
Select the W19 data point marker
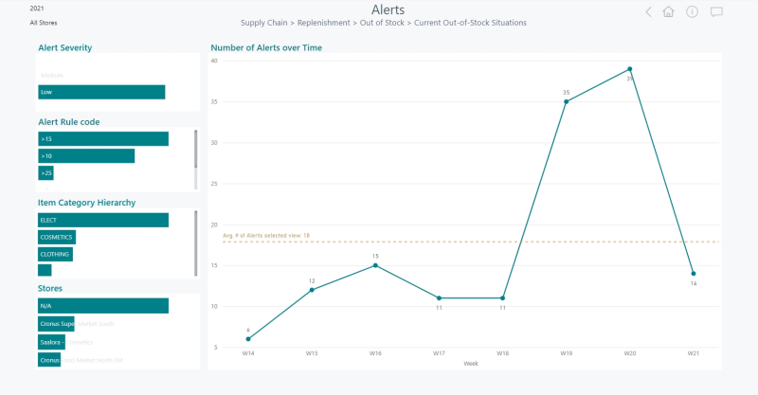coord(566,101)
